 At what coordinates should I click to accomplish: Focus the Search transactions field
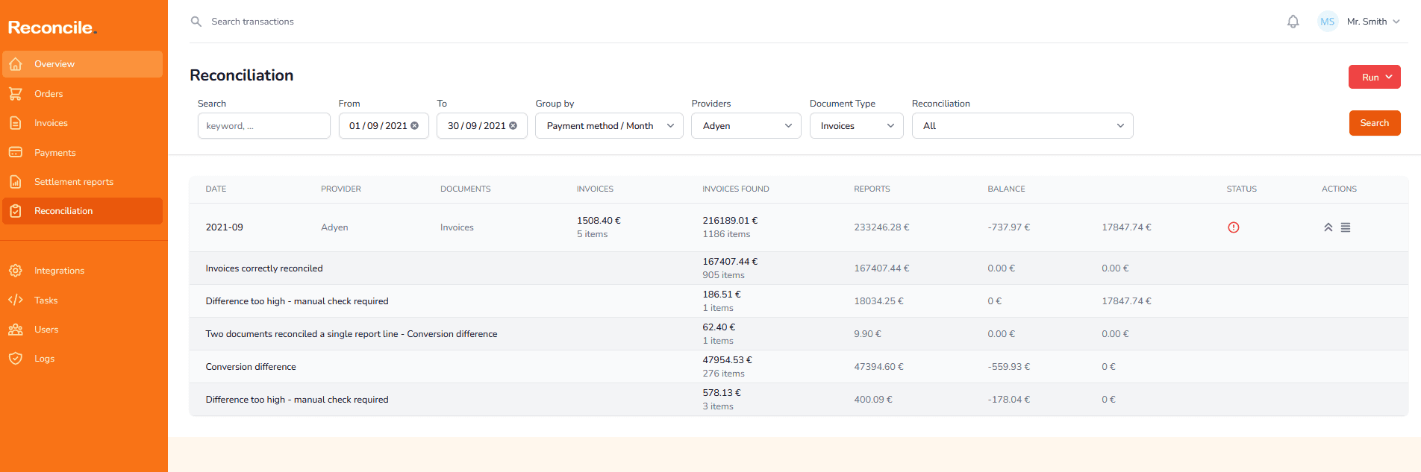(253, 22)
